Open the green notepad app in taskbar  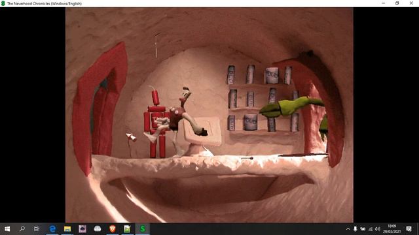(127, 228)
